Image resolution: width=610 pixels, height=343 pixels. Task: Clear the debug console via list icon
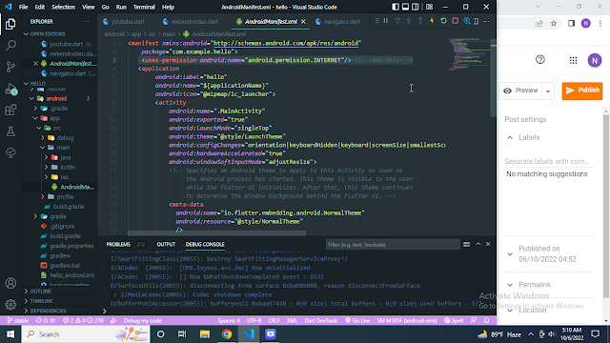pos(466,244)
